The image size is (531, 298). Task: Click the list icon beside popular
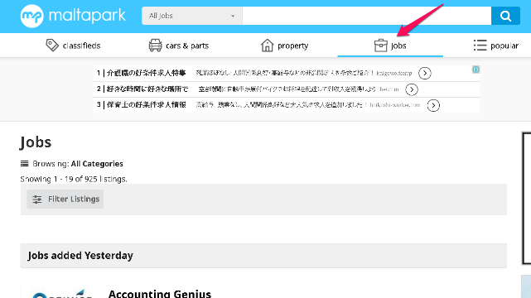[x=480, y=45]
